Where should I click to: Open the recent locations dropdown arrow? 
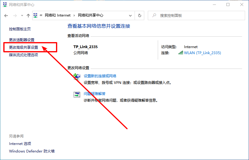point(22,15)
